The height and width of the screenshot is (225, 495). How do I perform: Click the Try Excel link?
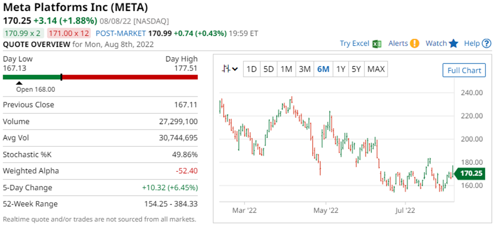click(x=354, y=44)
